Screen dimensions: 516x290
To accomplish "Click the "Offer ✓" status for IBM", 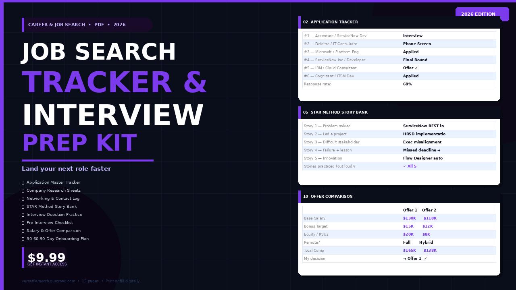I will tap(410, 68).
